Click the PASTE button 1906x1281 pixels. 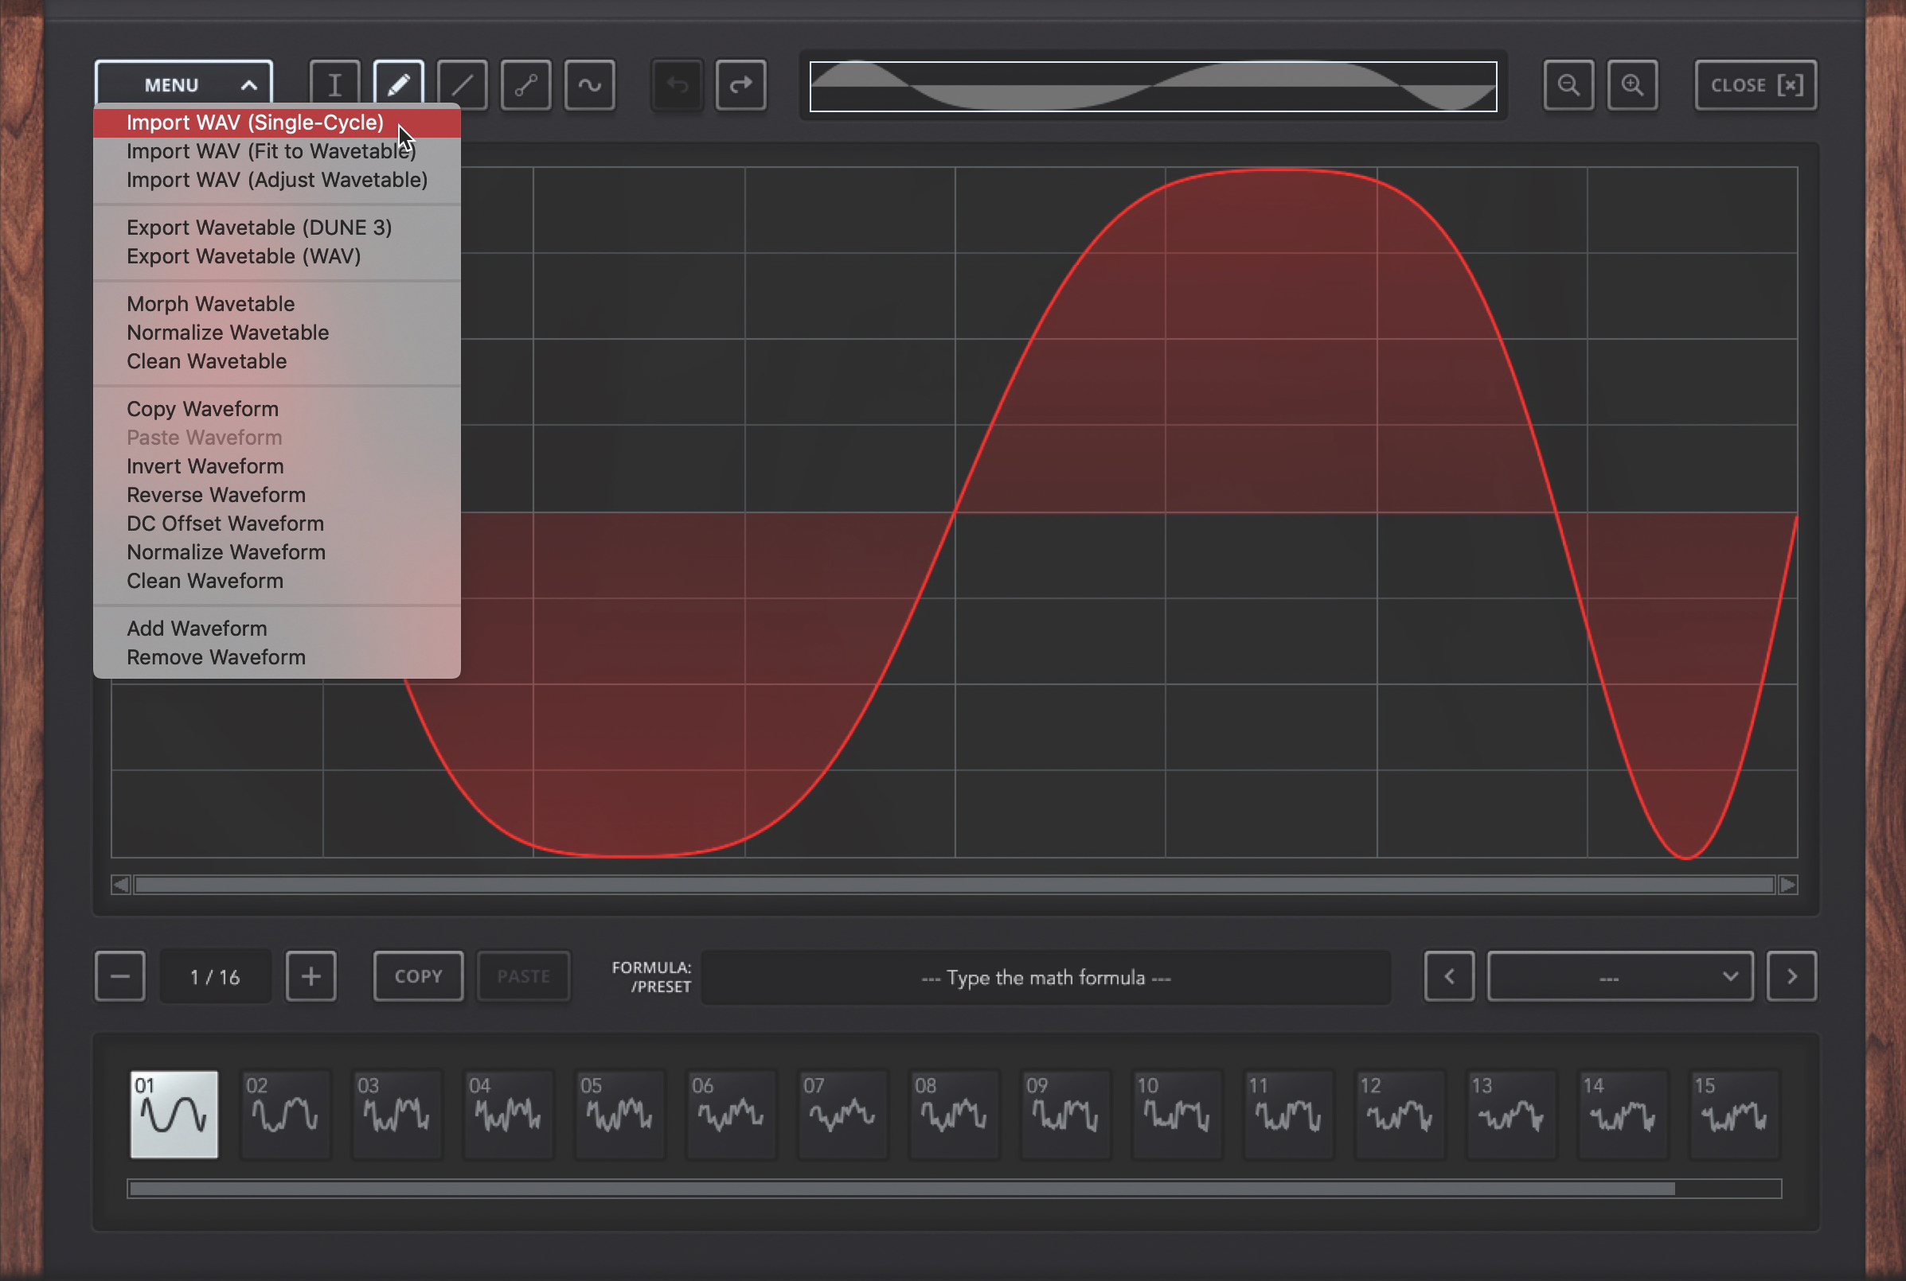[x=524, y=975]
